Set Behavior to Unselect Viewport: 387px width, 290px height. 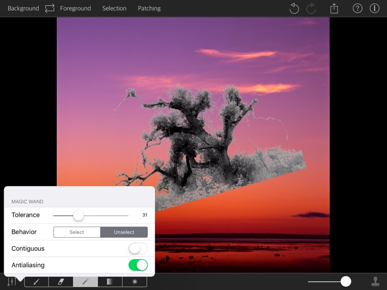pyautogui.click(x=124, y=232)
